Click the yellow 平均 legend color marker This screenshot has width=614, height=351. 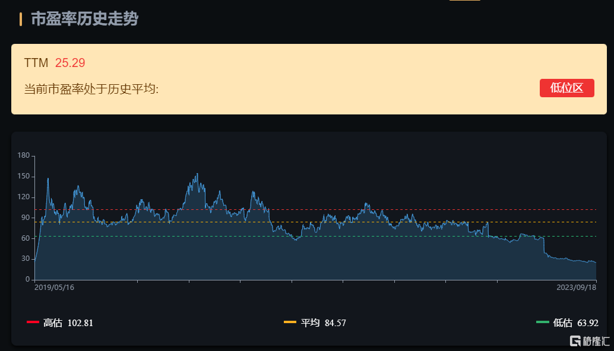click(290, 322)
